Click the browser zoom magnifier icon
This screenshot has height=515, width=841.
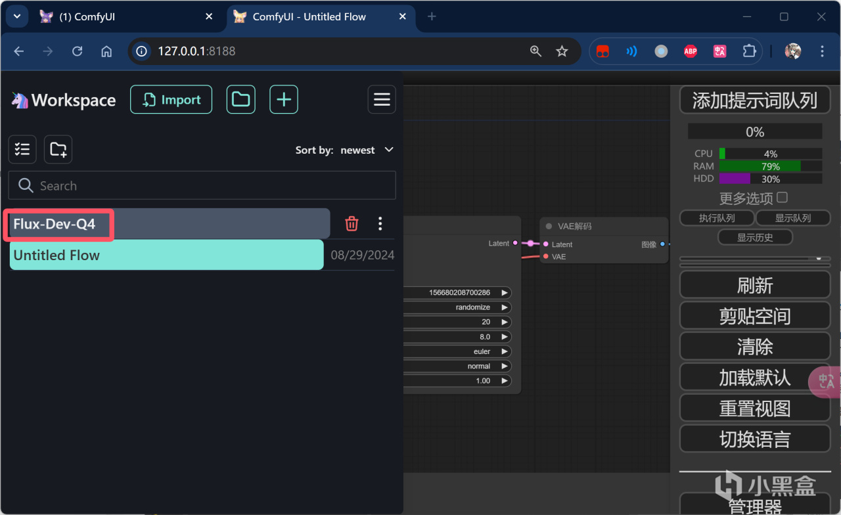(x=536, y=51)
